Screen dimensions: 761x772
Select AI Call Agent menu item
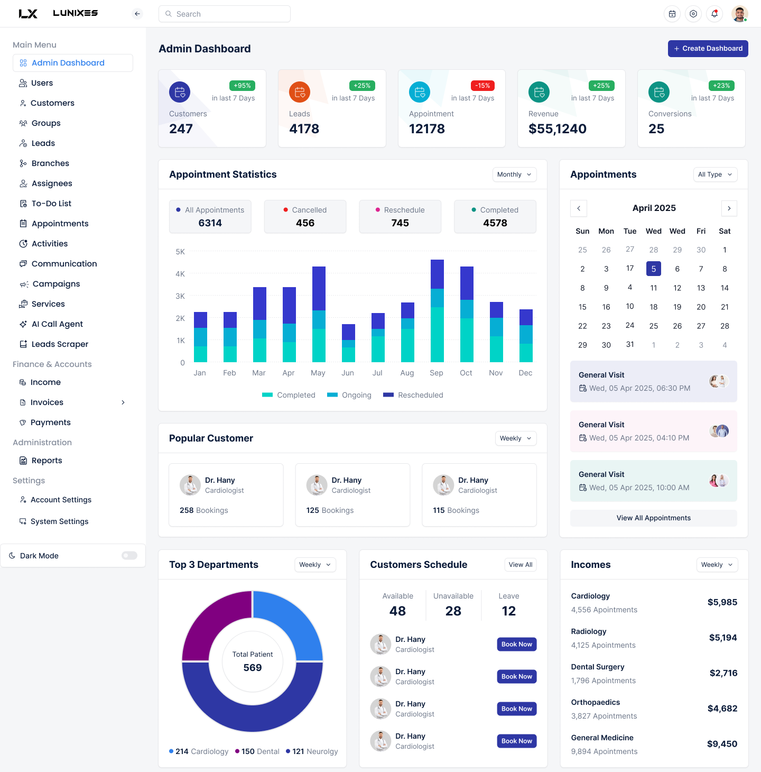(57, 324)
